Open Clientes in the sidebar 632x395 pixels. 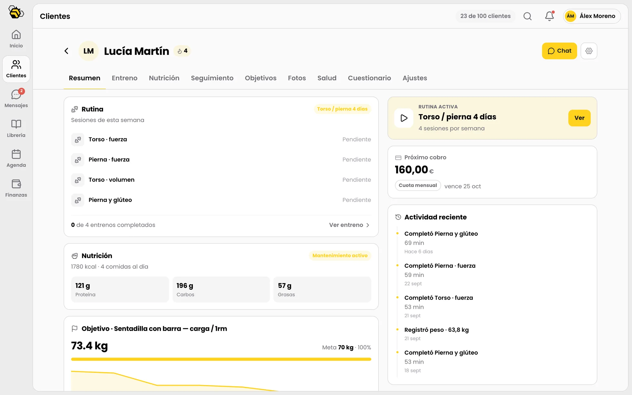(x=16, y=69)
